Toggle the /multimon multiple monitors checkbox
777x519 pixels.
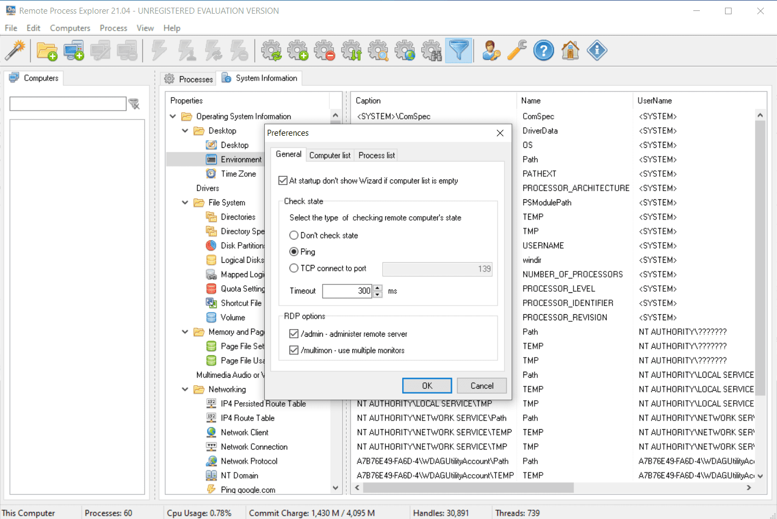click(294, 350)
